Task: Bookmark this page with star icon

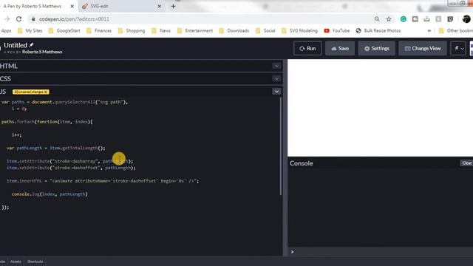Action: click(389, 19)
